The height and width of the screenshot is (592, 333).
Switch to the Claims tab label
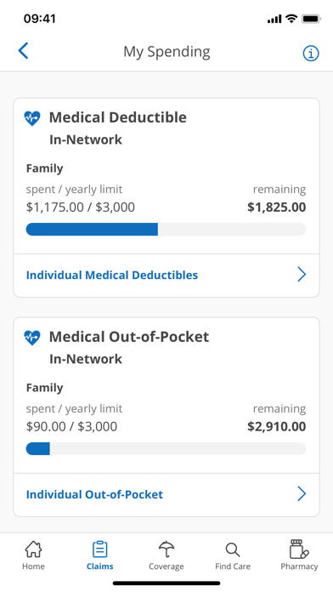[x=100, y=566]
